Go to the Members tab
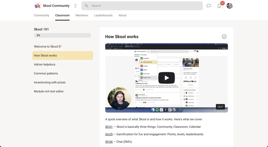This screenshot has width=268, height=147. point(82,15)
